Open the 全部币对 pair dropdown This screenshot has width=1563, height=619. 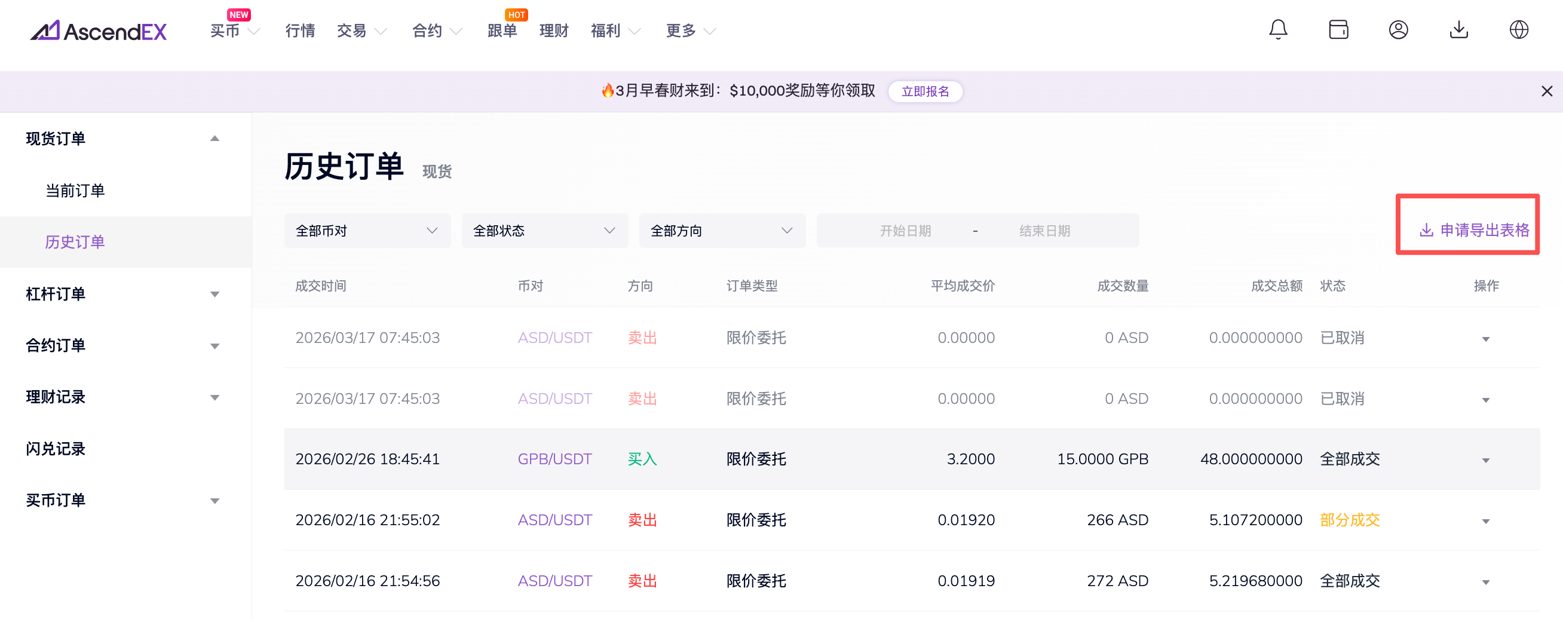366,231
